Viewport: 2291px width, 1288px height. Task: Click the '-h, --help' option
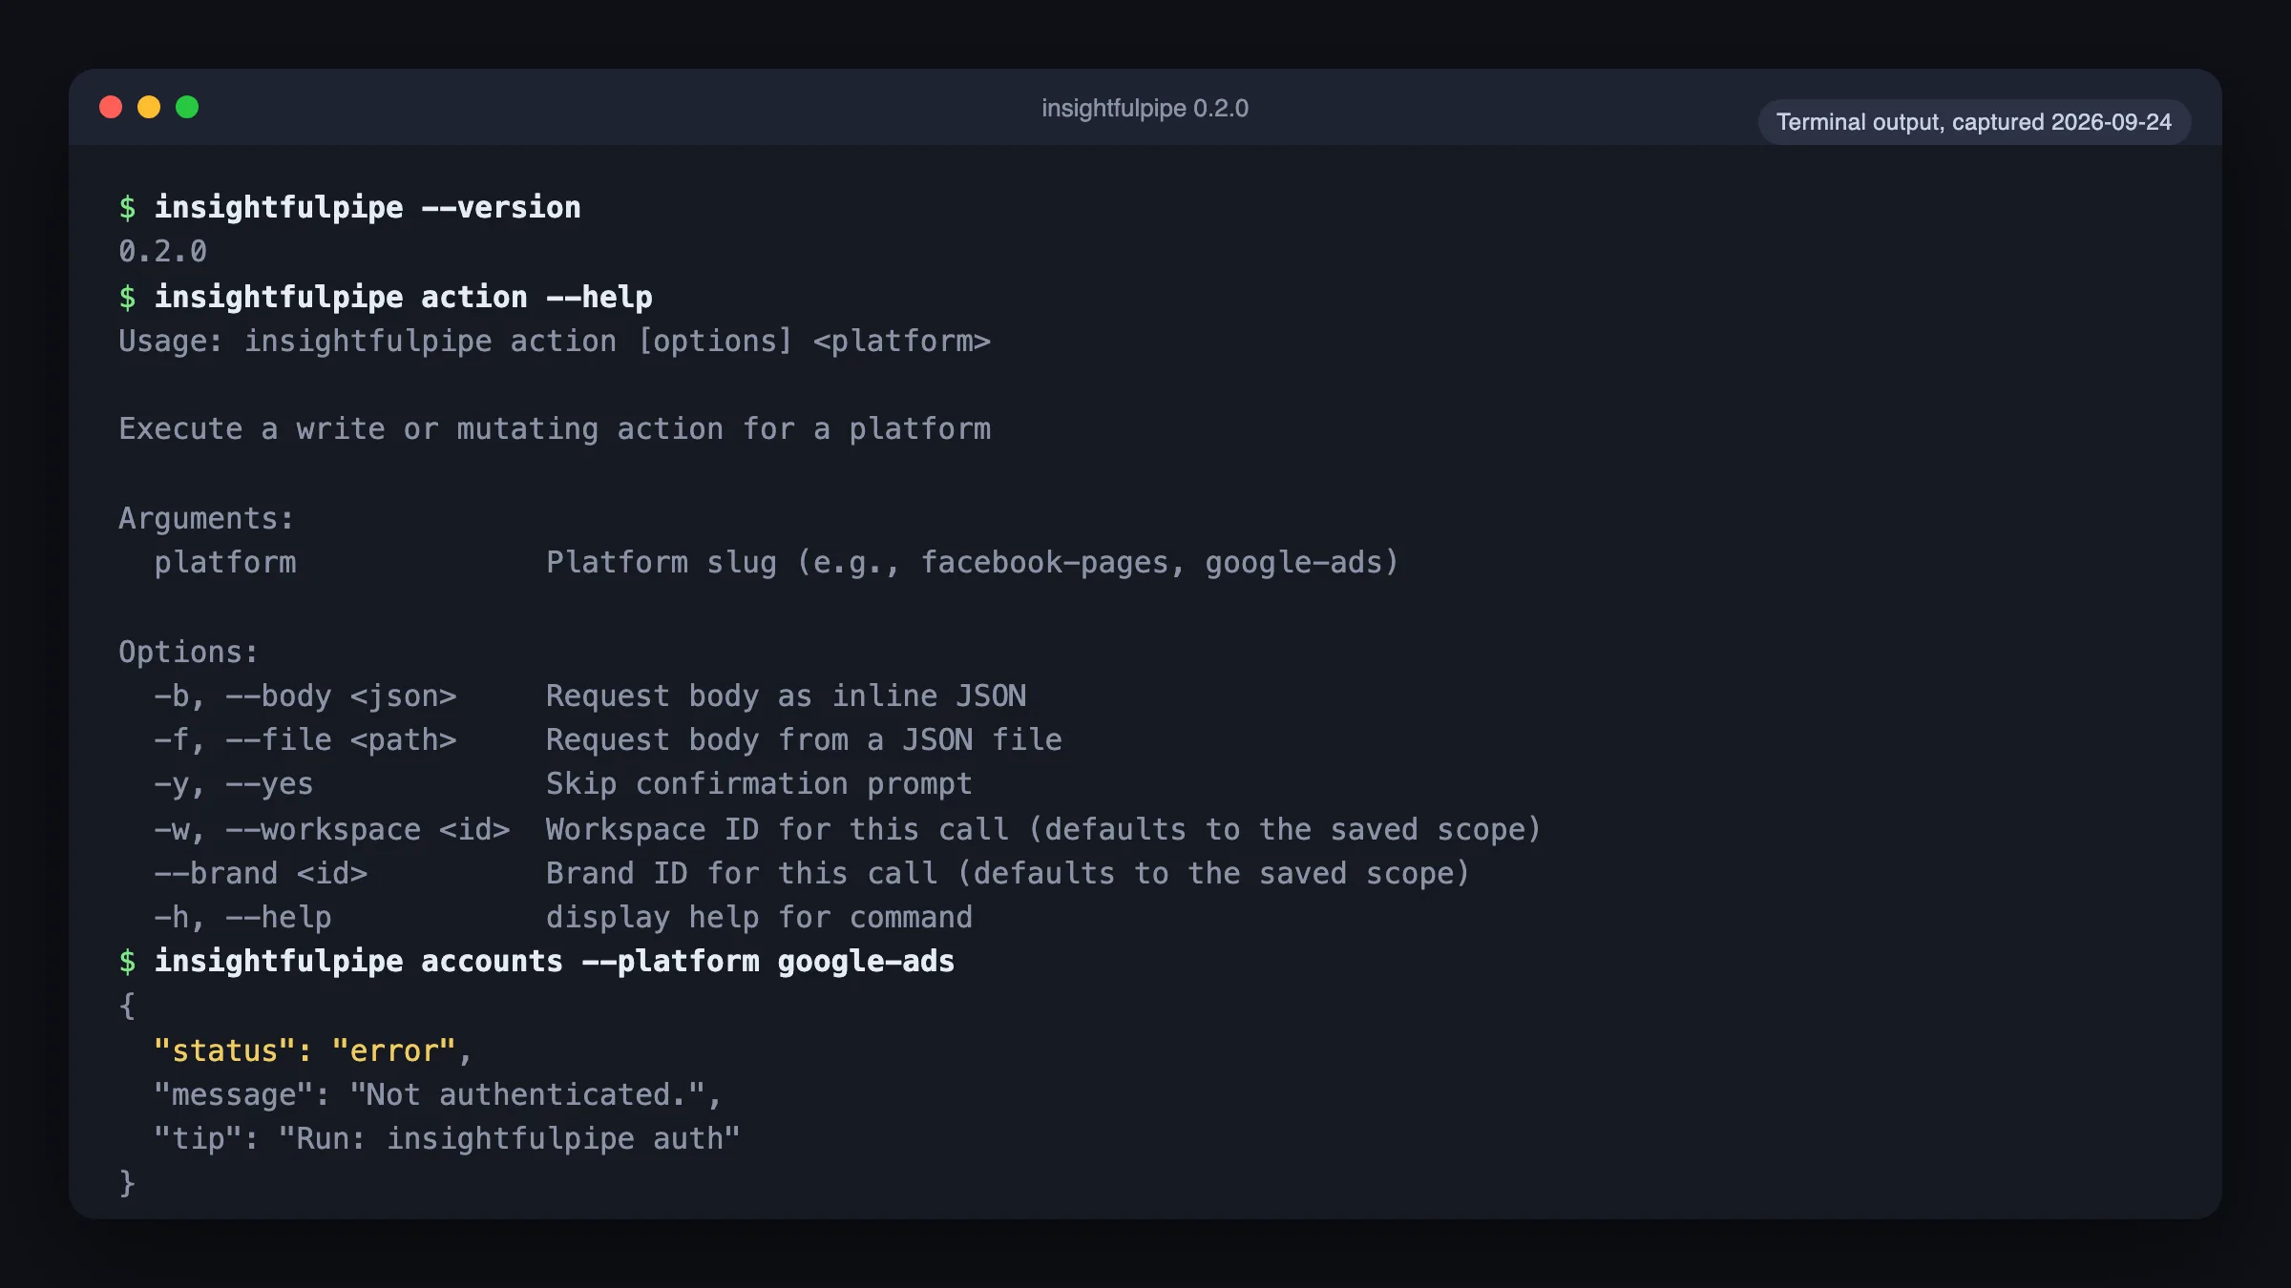242,917
